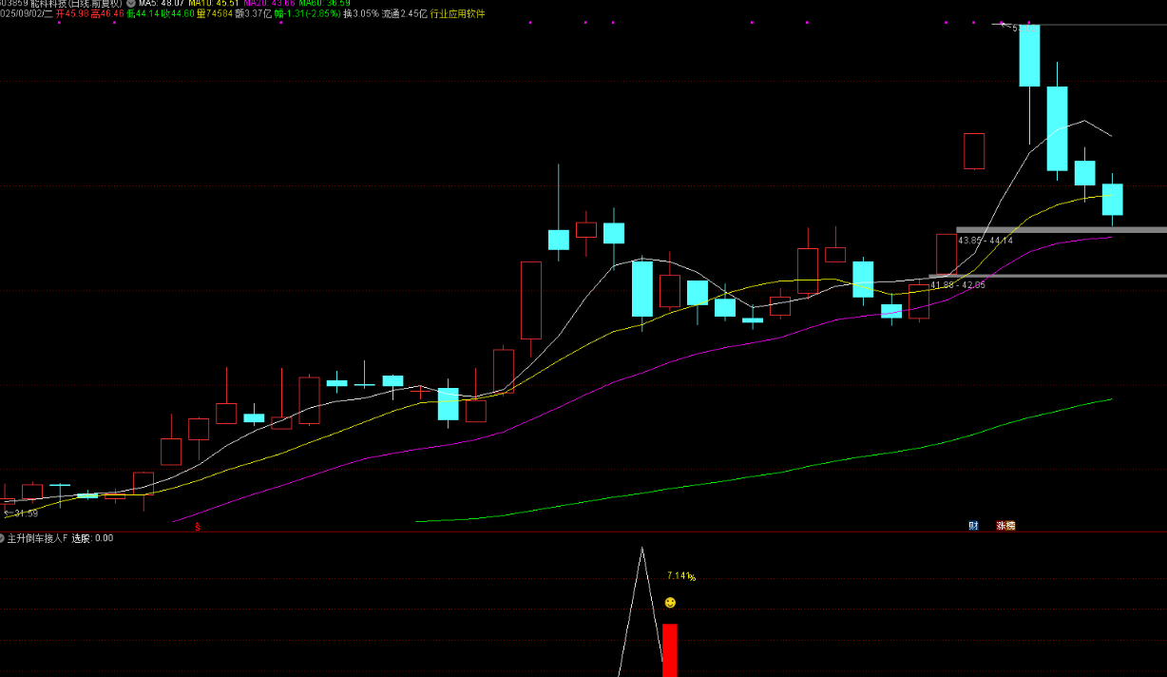Click the round icon beside 主升倒车接人F indicator

(3, 538)
